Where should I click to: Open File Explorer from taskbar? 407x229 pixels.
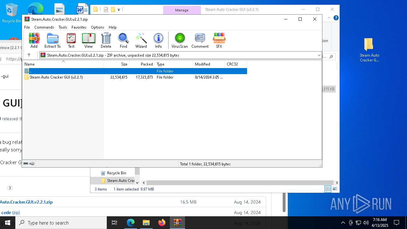click(146, 223)
